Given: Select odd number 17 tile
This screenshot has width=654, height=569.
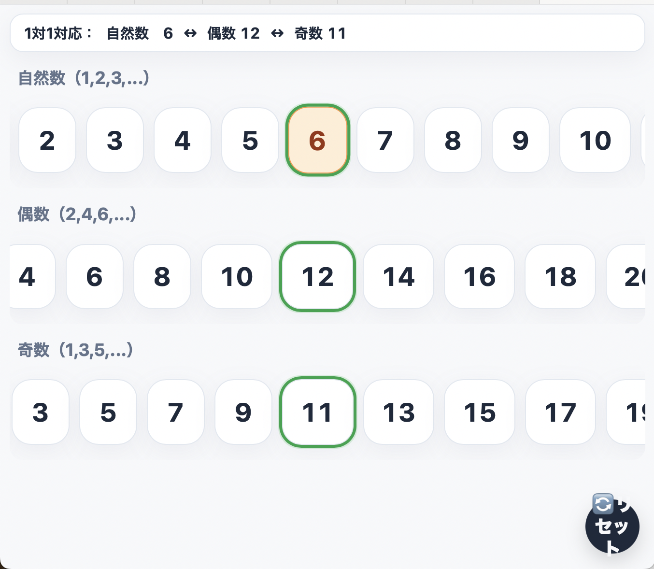Looking at the screenshot, I should coord(560,413).
